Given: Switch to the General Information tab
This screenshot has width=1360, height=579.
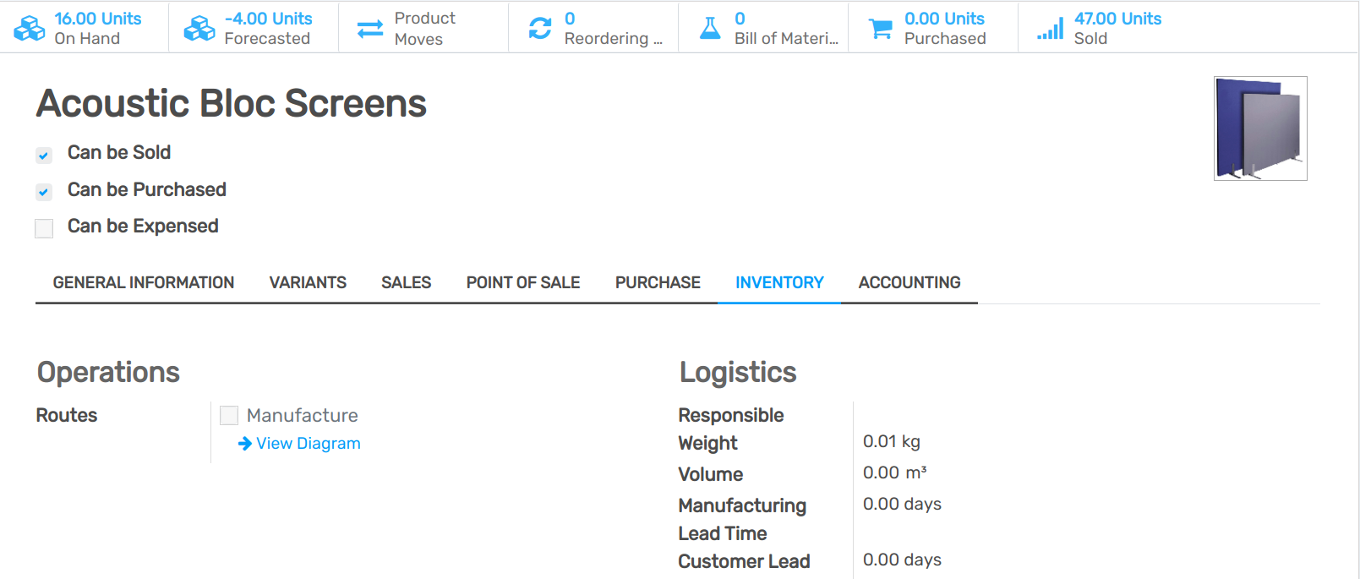Looking at the screenshot, I should point(144,282).
